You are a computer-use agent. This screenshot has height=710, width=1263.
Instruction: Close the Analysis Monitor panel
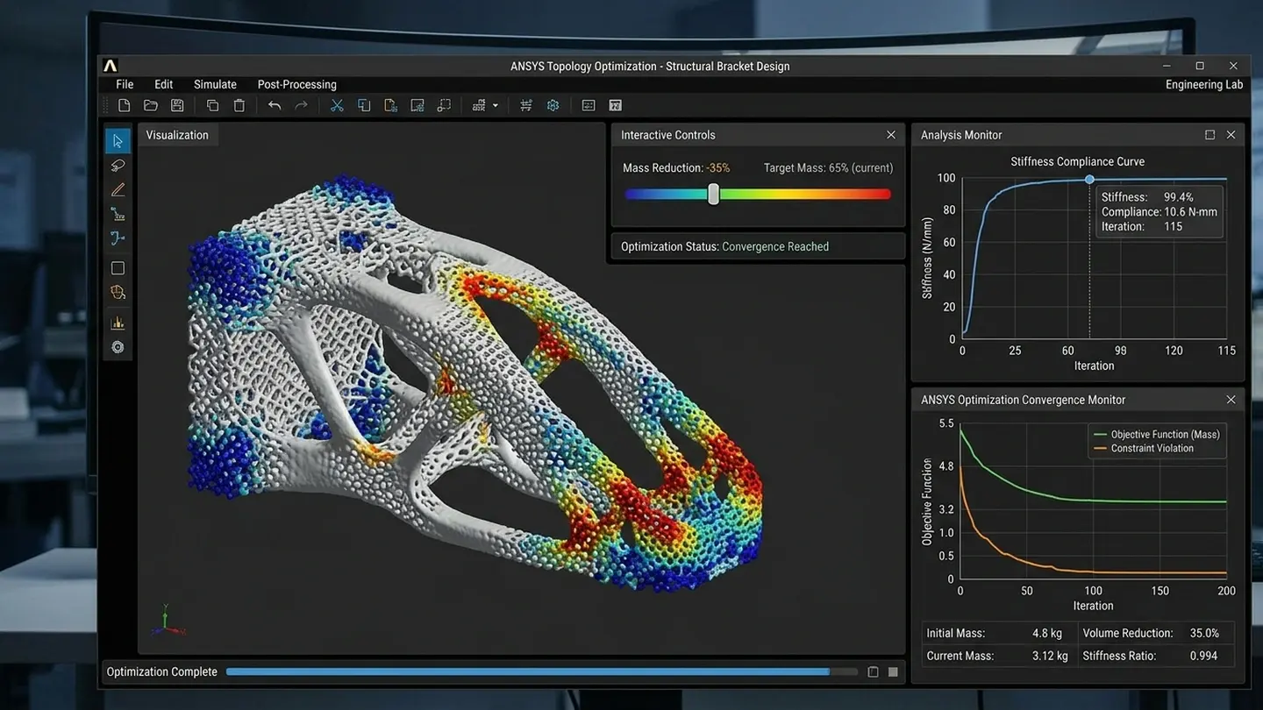pos(1231,135)
